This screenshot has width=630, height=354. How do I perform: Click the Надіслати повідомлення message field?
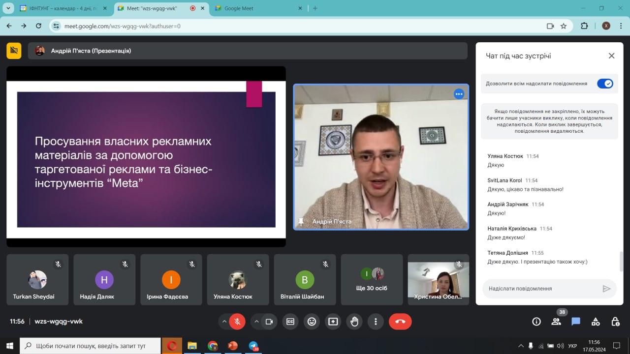[541, 289]
